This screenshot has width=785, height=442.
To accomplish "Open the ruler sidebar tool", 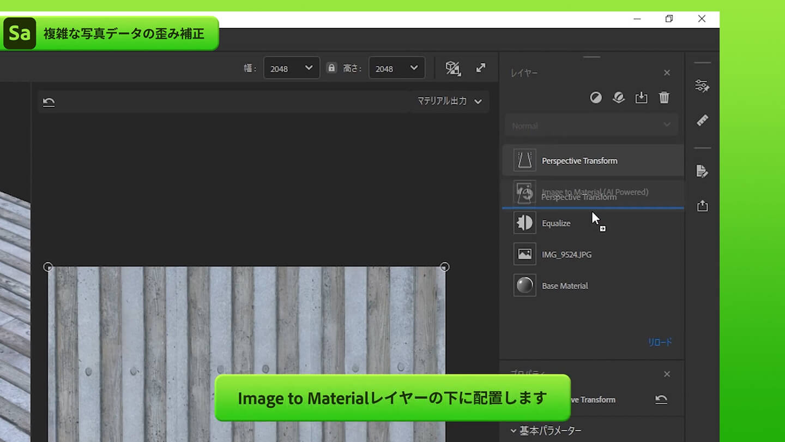I will [702, 120].
